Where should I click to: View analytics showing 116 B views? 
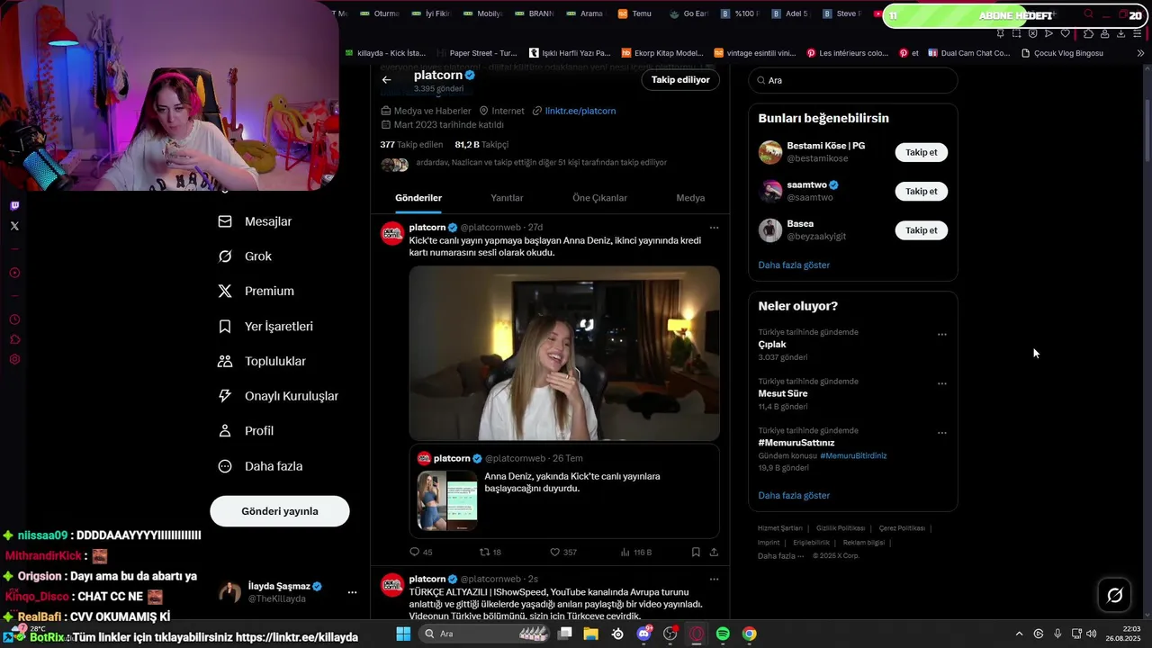pyautogui.click(x=636, y=552)
